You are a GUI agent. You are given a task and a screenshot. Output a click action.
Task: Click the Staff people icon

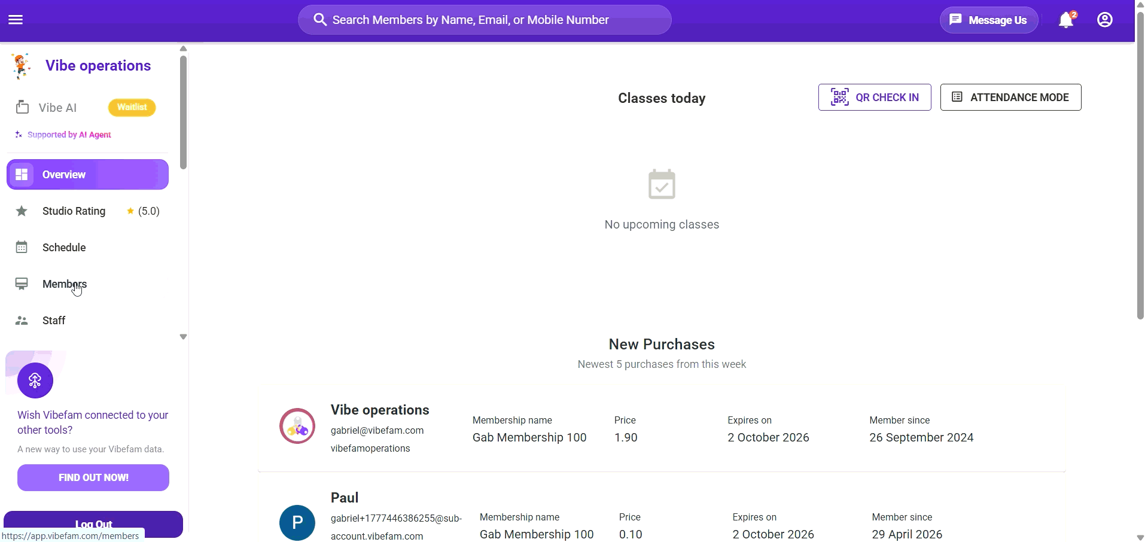click(22, 321)
